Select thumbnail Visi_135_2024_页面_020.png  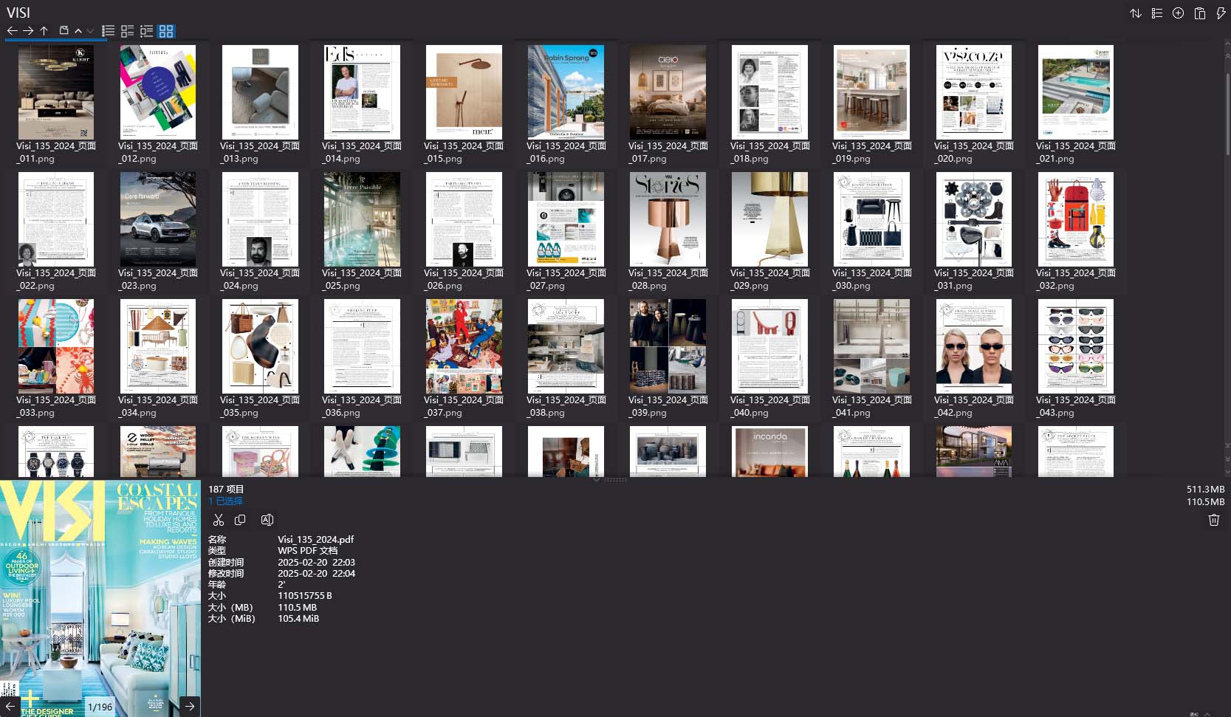974,92
